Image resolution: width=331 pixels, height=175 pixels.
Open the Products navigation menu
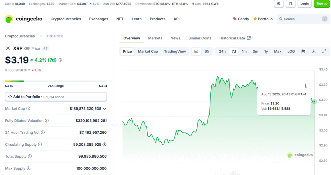click(157, 19)
